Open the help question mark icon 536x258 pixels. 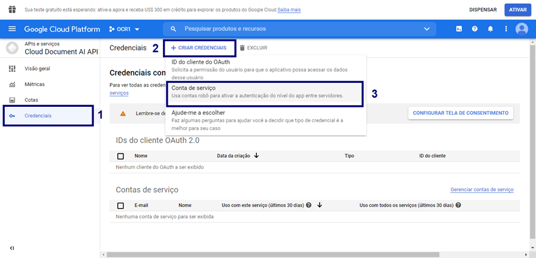point(475,29)
